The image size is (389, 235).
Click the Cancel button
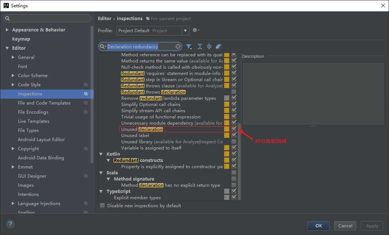[x=345, y=225]
